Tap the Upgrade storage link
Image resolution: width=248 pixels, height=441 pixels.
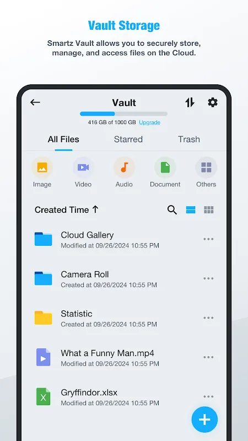click(149, 122)
